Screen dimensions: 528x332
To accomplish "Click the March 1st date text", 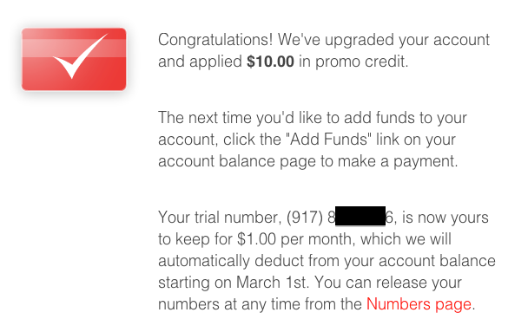I will [272, 283].
